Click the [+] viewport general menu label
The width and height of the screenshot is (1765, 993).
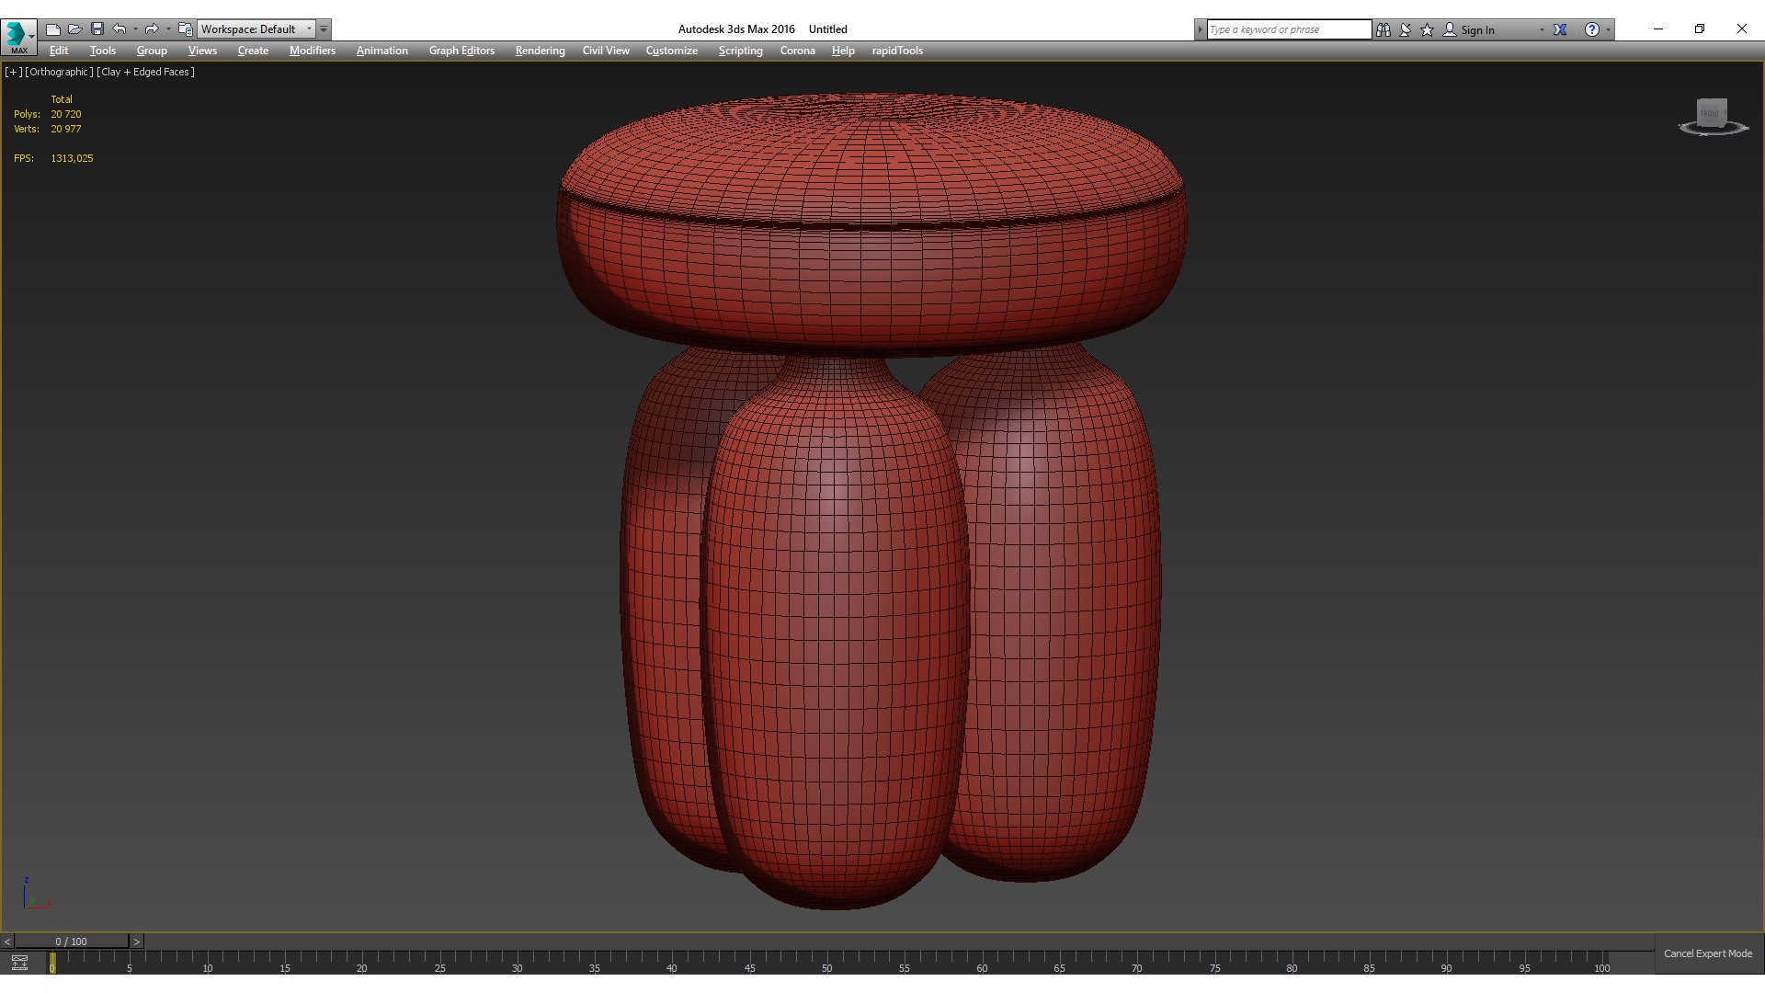[x=13, y=72]
